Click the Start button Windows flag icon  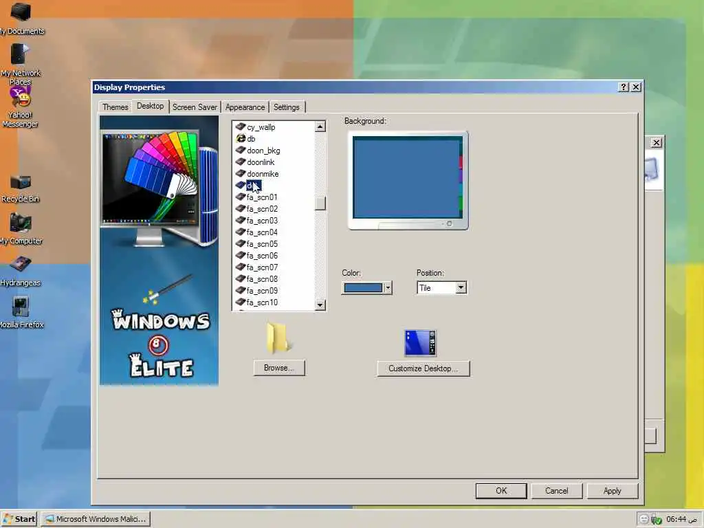click(8, 519)
